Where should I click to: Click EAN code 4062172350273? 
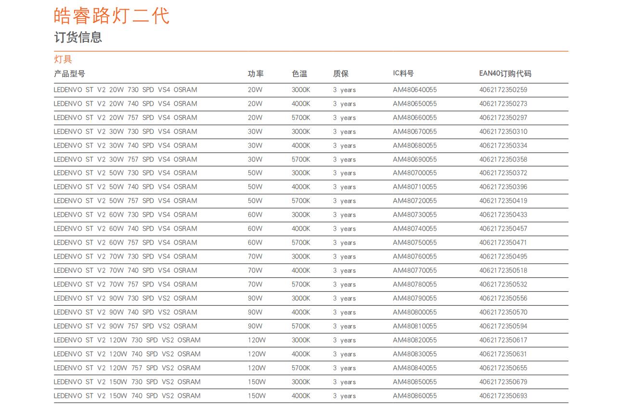click(503, 104)
